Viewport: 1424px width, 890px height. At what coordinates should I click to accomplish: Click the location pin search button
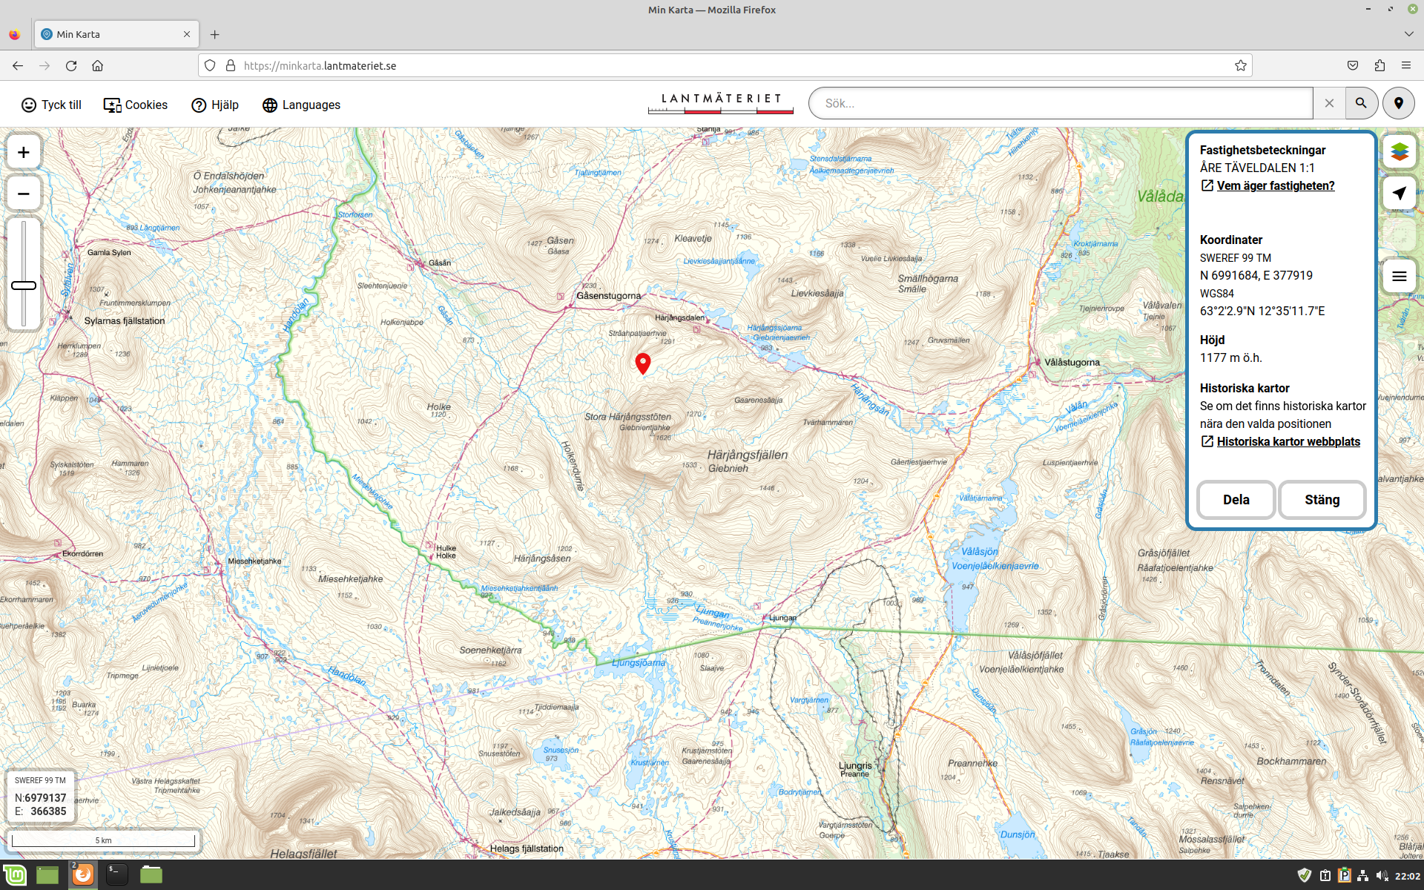pyautogui.click(x=1399, y=104)
